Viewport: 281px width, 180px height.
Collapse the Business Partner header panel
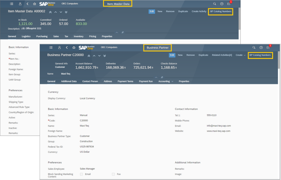coord(156,77)
